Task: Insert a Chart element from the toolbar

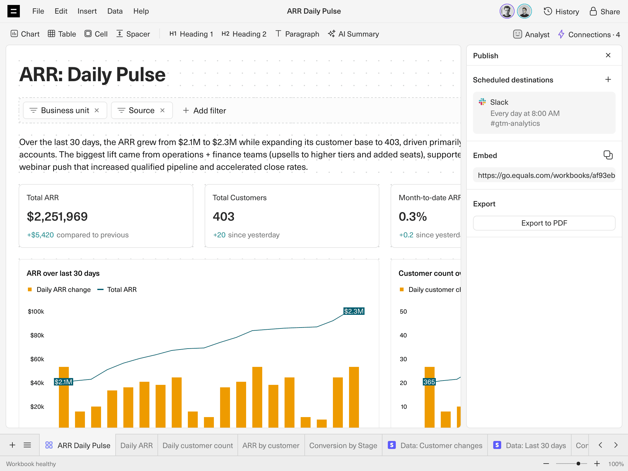Action: 25,34
